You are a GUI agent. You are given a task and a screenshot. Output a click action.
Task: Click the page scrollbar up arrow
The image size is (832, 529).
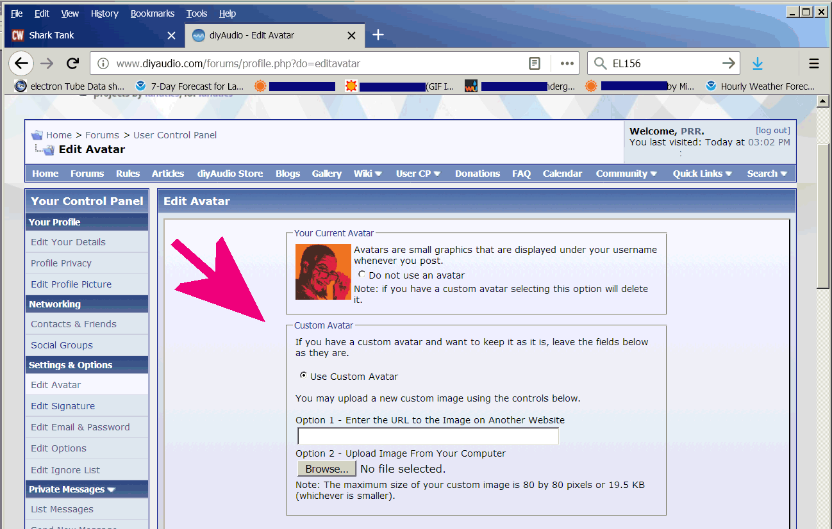click(823, 102)
